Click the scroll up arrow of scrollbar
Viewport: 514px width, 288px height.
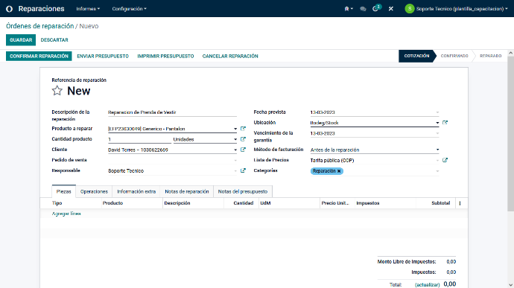510,53
